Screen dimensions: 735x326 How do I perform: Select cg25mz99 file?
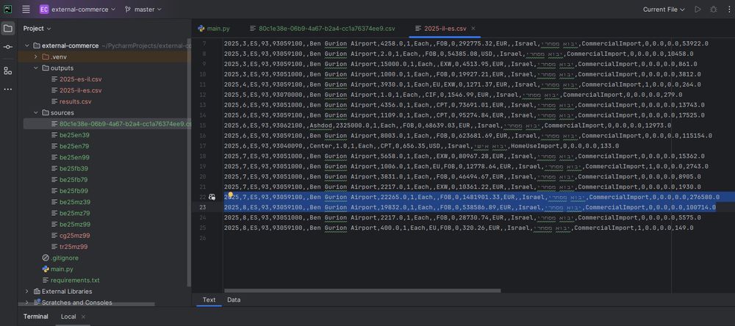pyautogui.click(x=74, y=236)
